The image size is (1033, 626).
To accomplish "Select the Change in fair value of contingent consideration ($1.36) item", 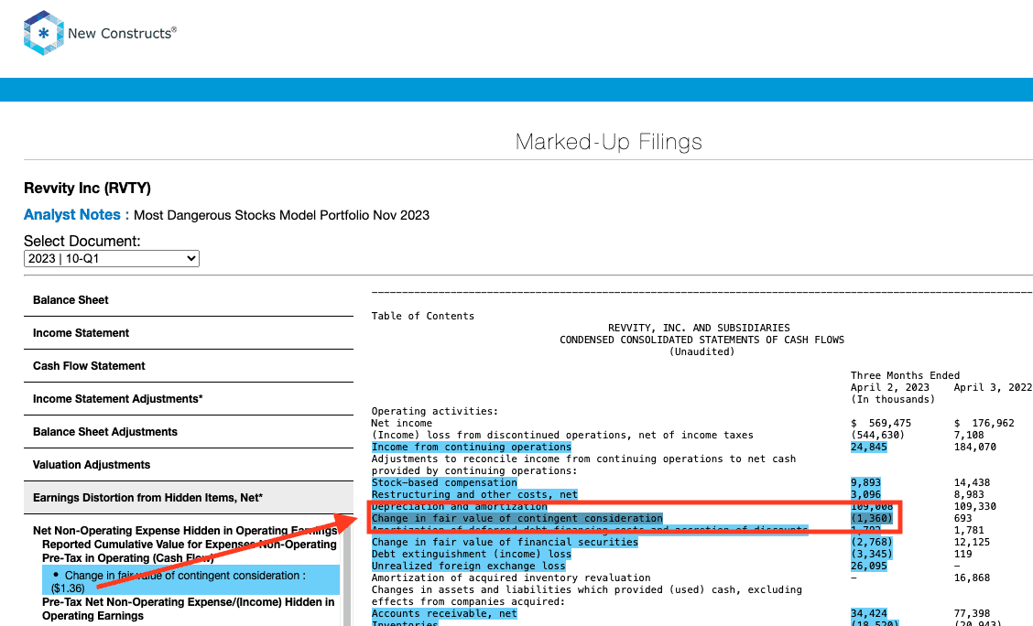I will click(x=191, y=581).
